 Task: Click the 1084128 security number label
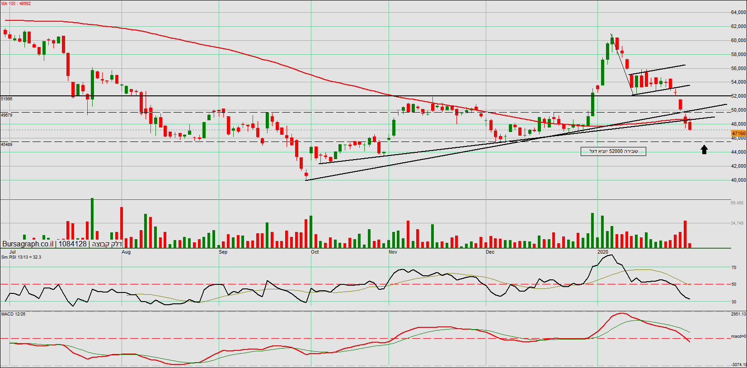[72, 244]
